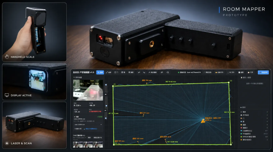Click the 刷新 refresh button in AI section

(x=89, y=138)
